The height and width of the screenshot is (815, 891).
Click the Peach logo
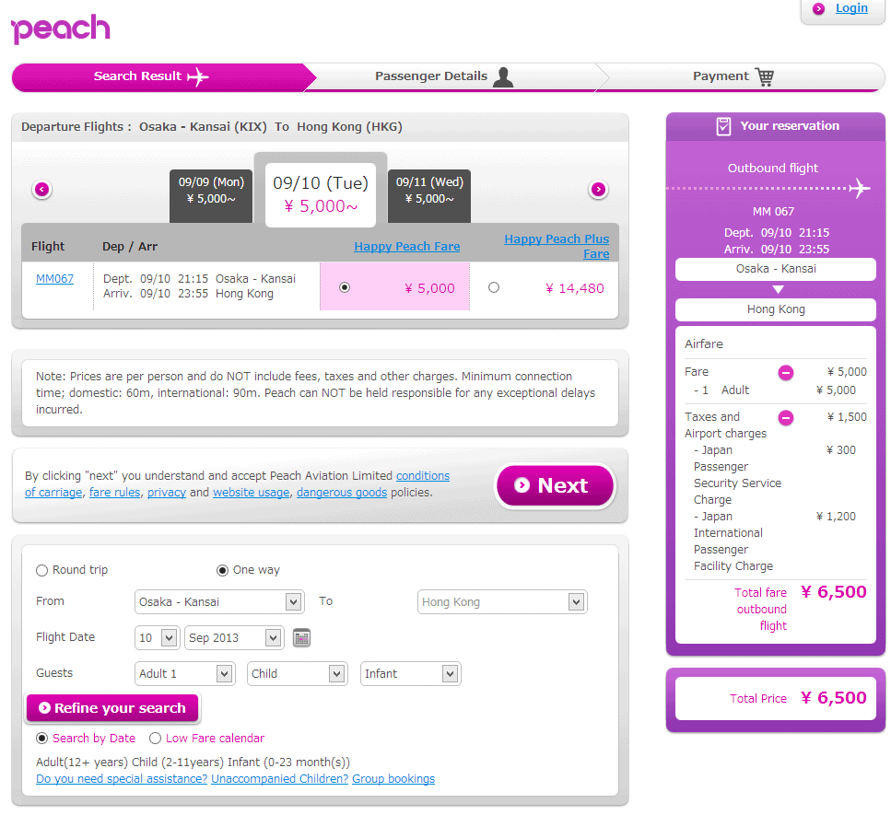pyautogui.click(x=61, y=29)
